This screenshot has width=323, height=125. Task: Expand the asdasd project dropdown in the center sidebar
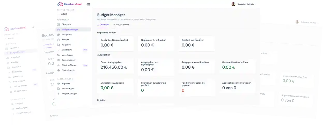(x=58, y=14)
